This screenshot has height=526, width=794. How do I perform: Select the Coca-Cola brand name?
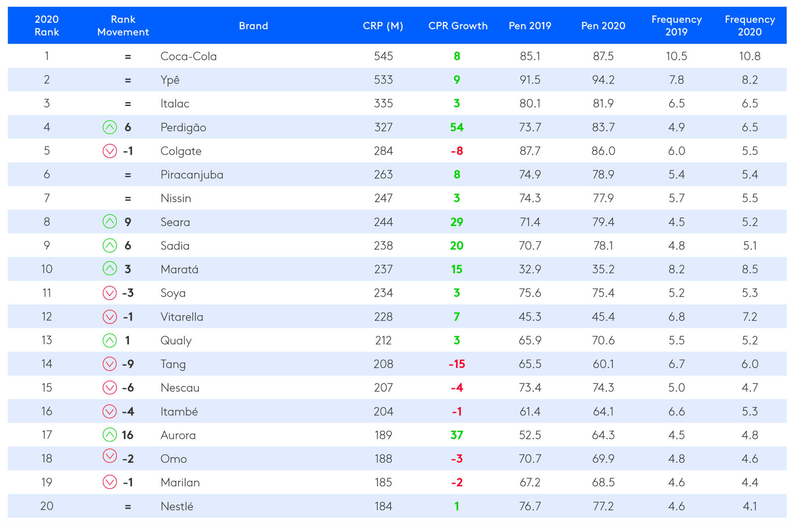point(189,56)
